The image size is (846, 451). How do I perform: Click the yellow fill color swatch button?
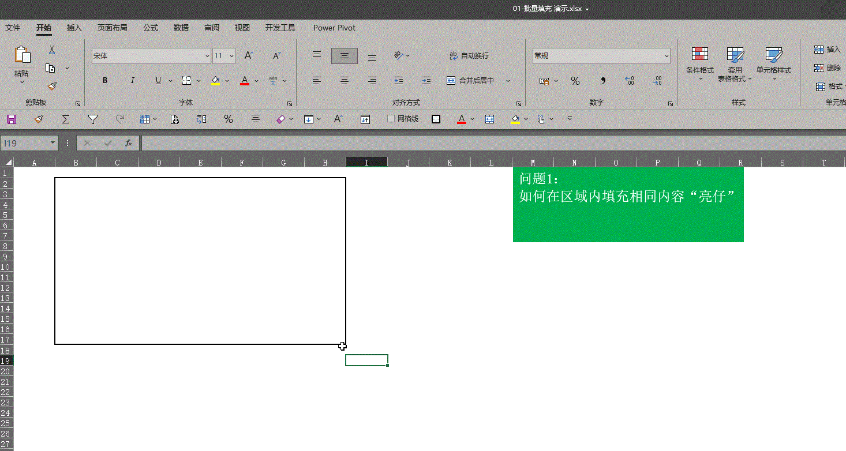(215, 81)
